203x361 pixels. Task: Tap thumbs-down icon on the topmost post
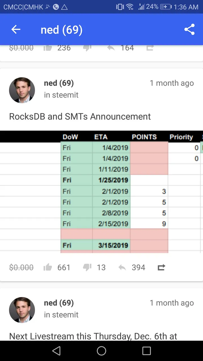point(87,48)
